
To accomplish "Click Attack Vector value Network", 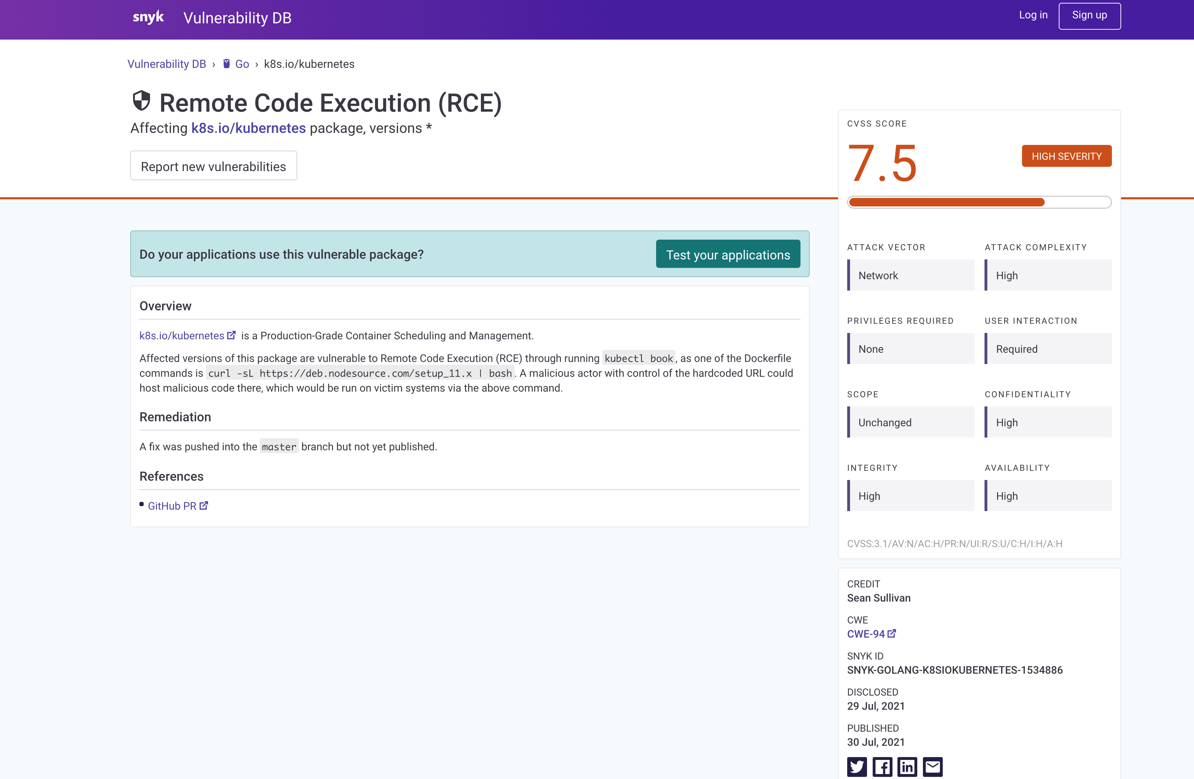I will tap(911, 275).
